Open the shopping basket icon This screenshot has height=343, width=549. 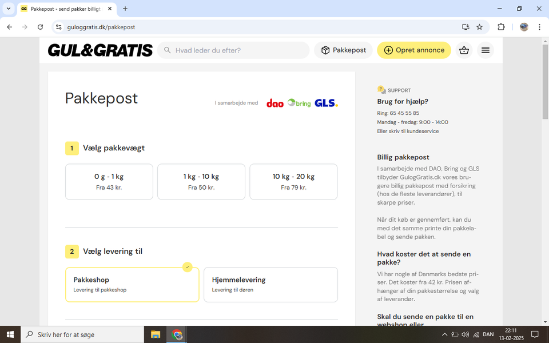pyautogui.click(x=464, y=50)
